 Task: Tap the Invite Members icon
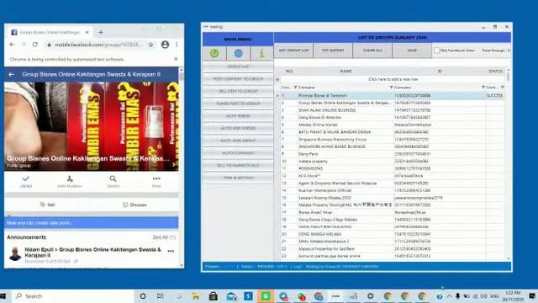pos(70,178)
